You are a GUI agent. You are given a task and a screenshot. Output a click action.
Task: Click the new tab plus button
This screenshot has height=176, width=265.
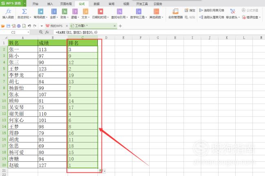pyautogui.click(x=120, y=26)
